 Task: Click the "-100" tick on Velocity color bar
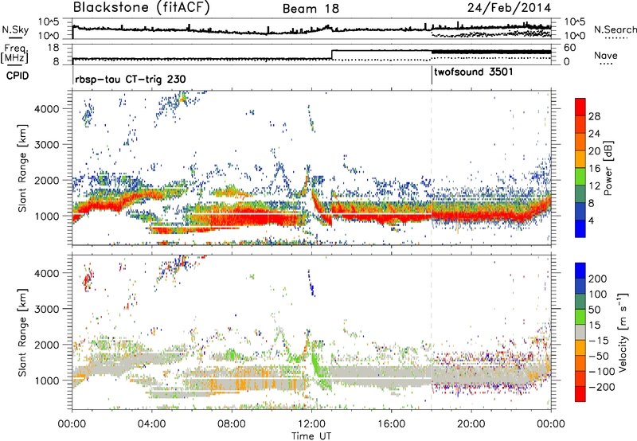(x=602, y=371)
